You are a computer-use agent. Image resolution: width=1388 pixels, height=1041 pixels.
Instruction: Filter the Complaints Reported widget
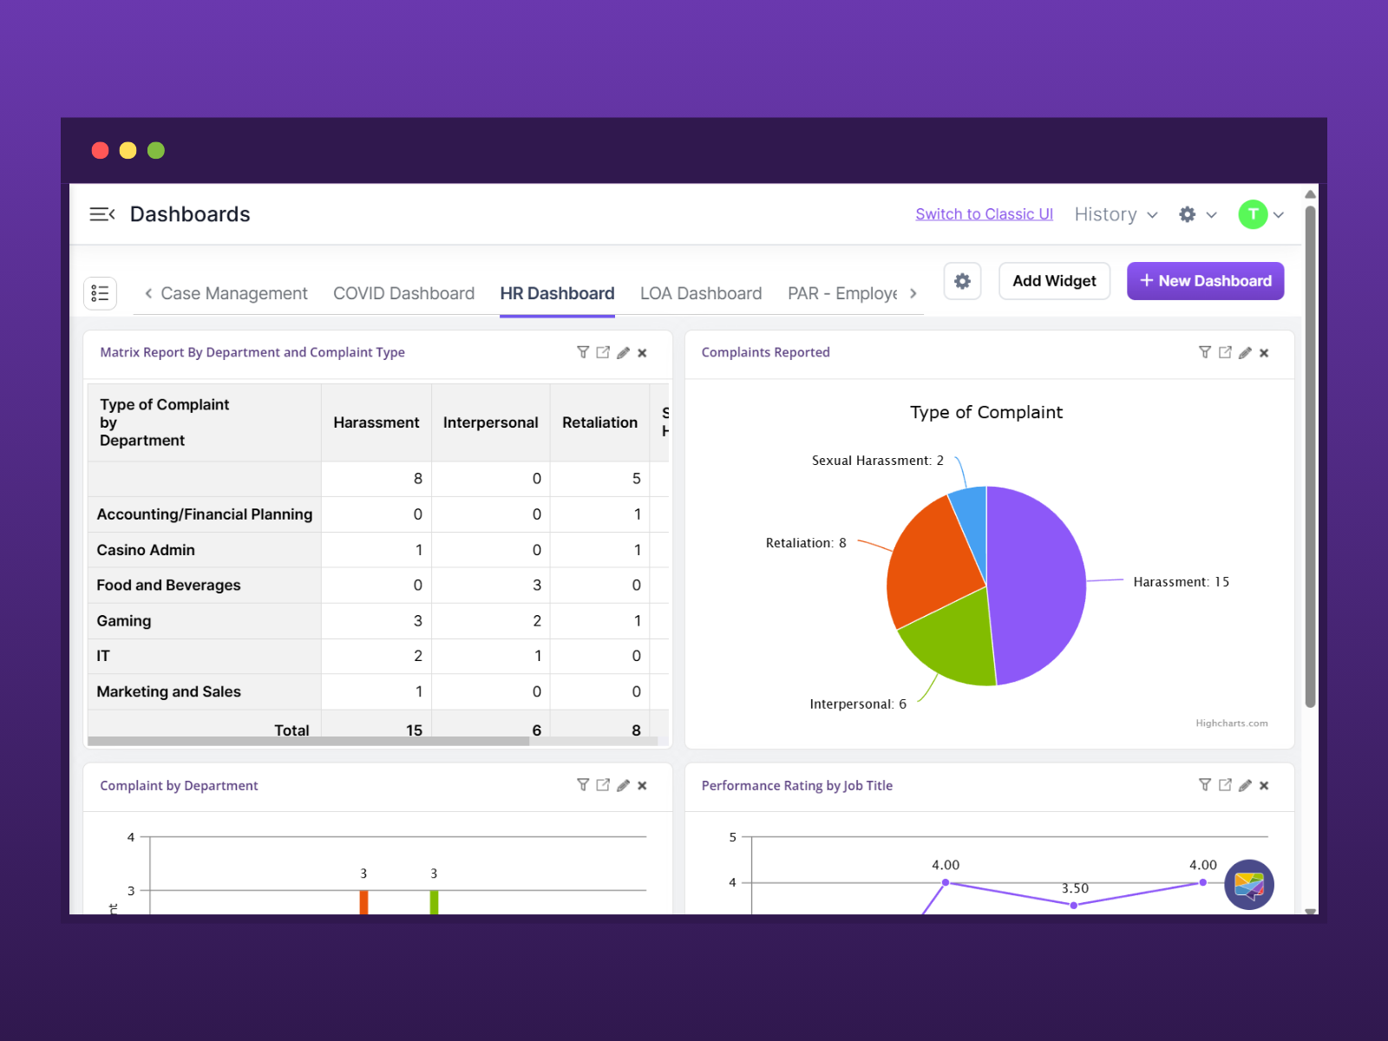(x=1205, y=352)
